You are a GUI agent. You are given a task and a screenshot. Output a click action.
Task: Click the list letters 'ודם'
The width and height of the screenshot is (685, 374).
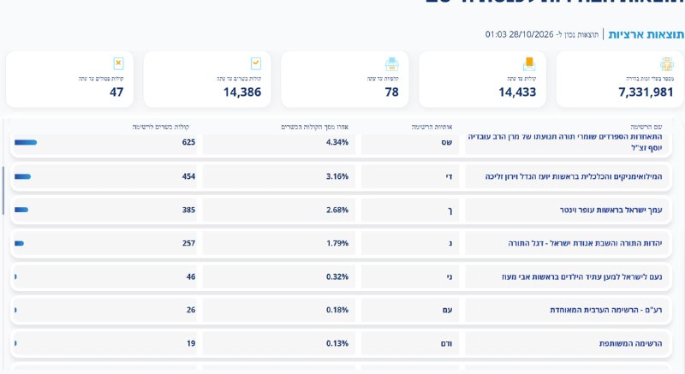pos(446,343)
